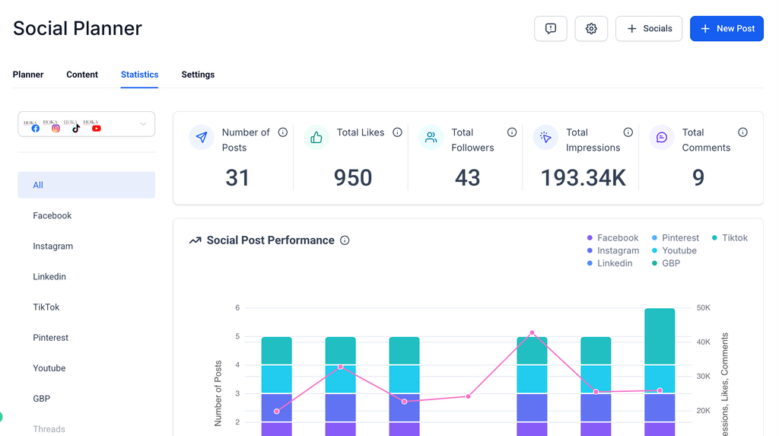Open the Content tab
The image size is (779, 436).
coord(82,75)
